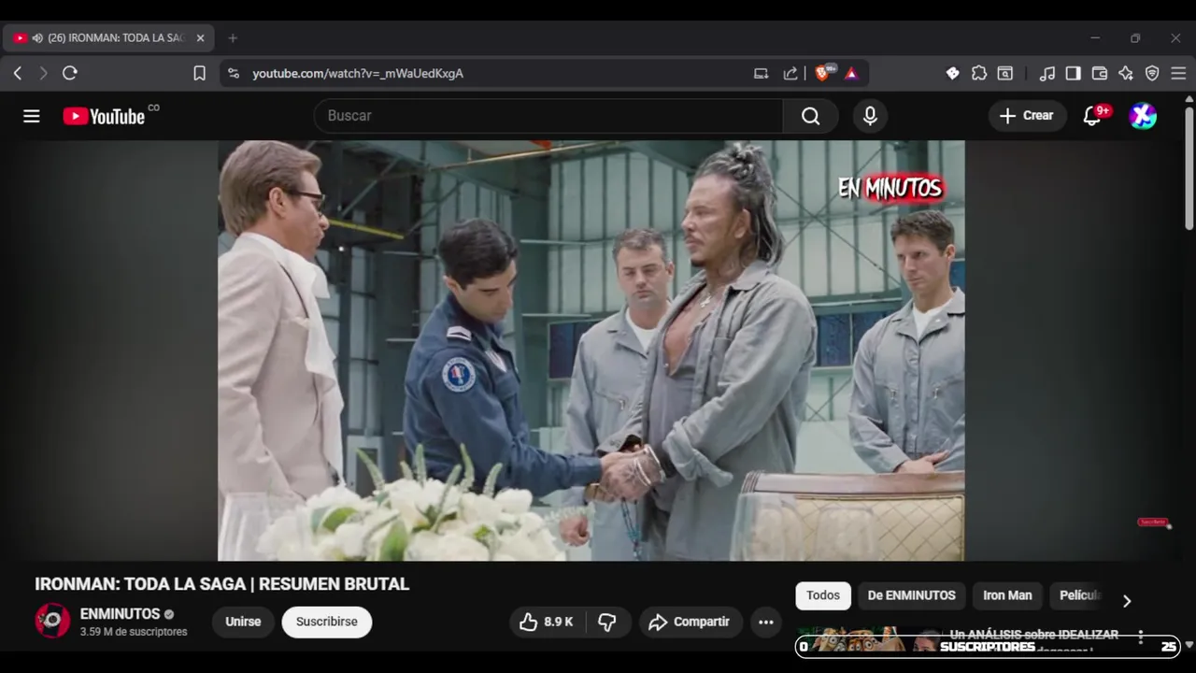Image resolution: width=1196 pixels, height=673 pixels.
Task: Open the ENMINUTOS channel name link
Action: coord(120,614)
